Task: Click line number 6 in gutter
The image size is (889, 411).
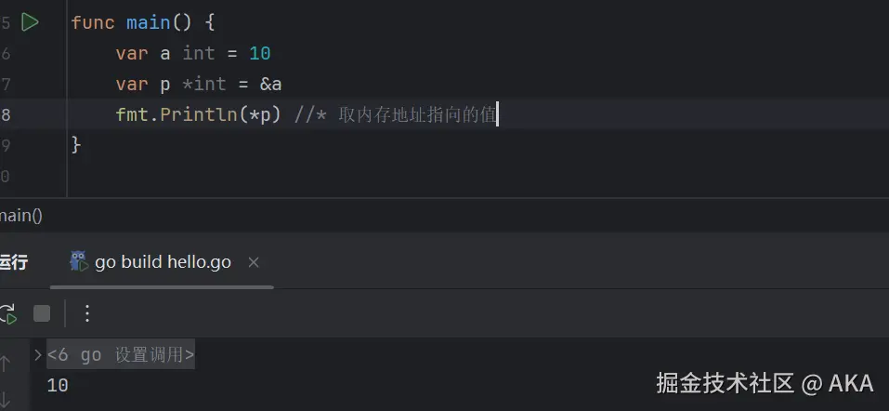Action: 7,53
